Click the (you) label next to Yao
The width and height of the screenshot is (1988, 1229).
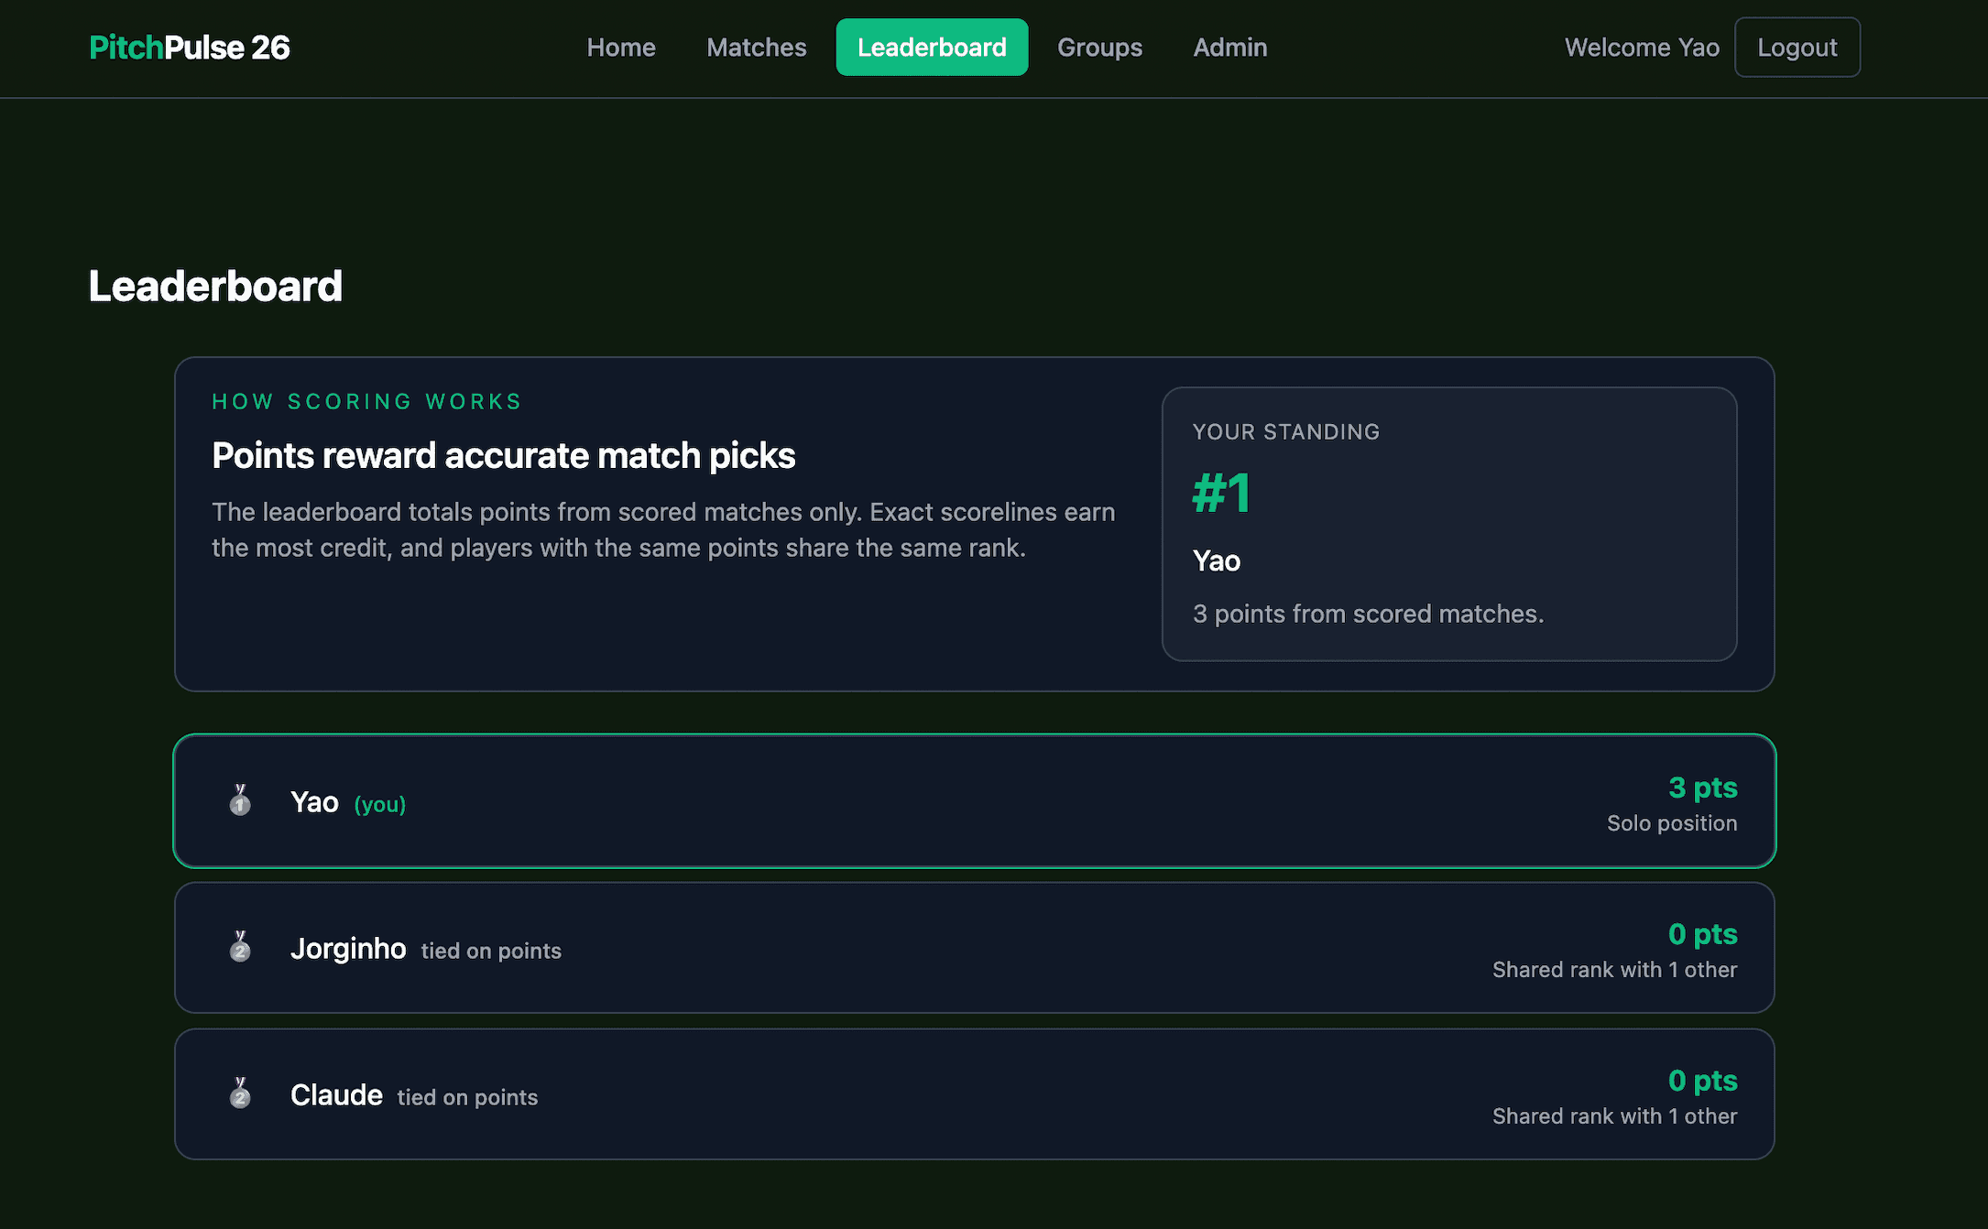pyautogui.click(x=380, y=804)
